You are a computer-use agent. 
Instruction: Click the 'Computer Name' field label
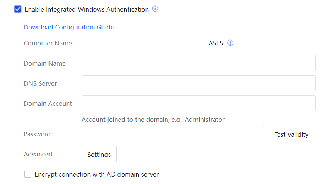click(x=48, y=43)
